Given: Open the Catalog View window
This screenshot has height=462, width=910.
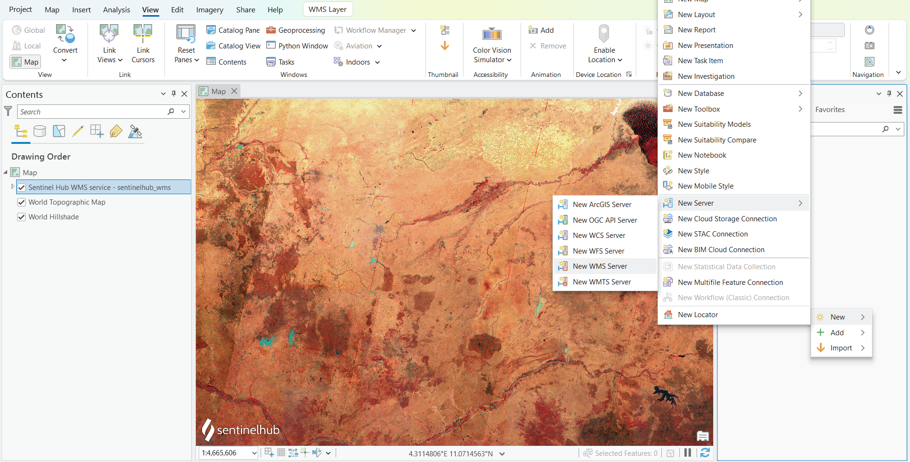Looking at the screenshot, I should pyautogui.click(x=233, y=46).
